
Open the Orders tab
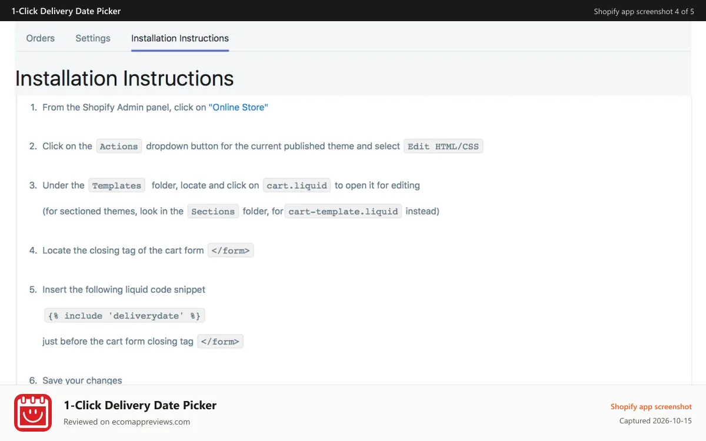click(41, 38)
